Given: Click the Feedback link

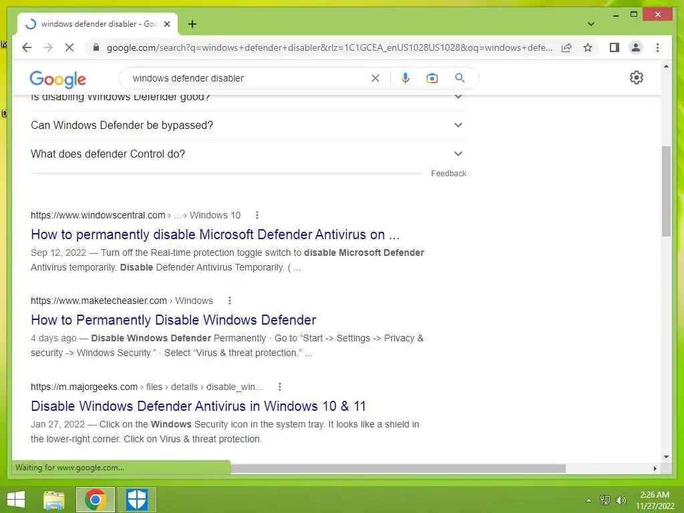Looking at the screenshot, I should 448,174.
